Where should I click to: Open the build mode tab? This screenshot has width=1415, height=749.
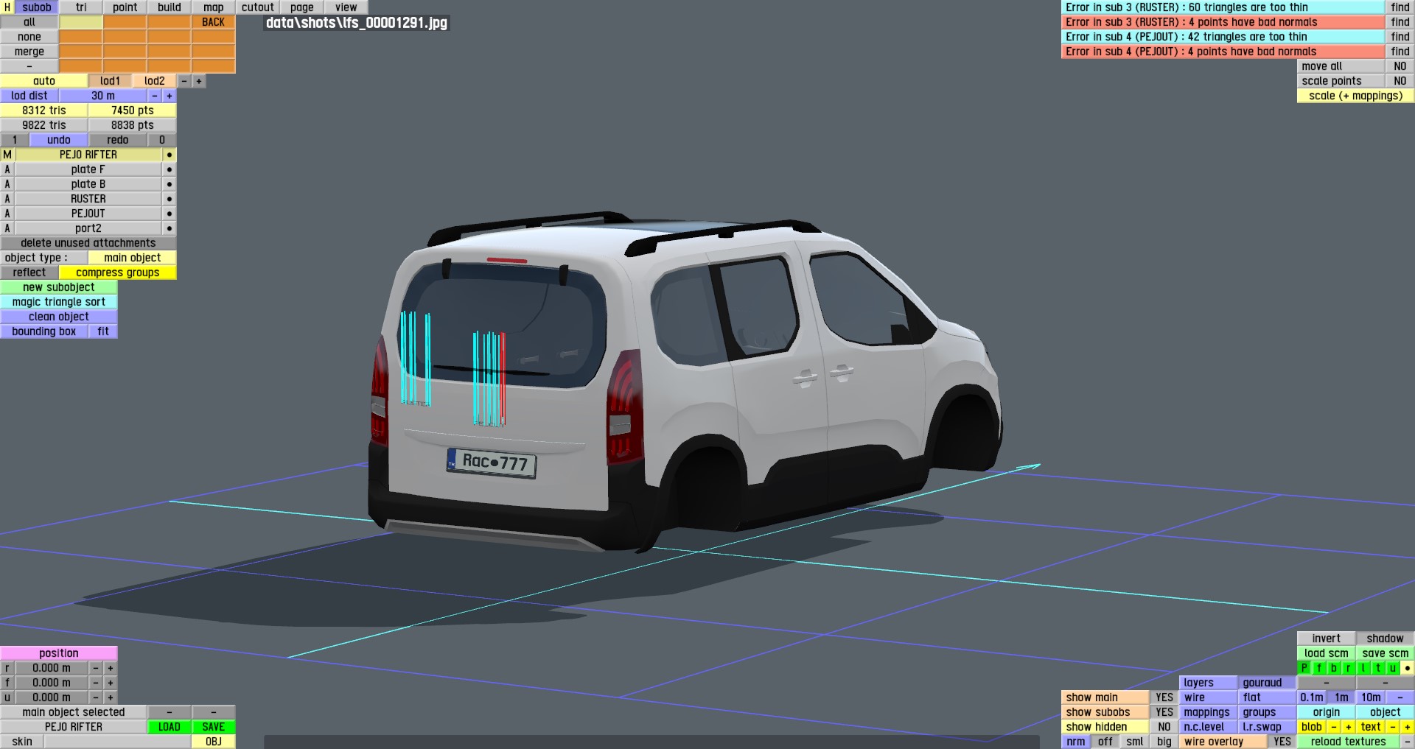click(170, 7)
